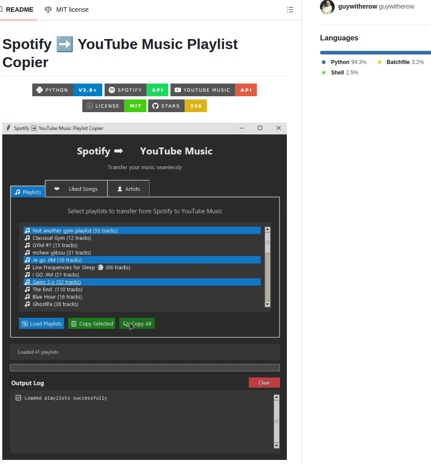Click the transfer progress bar

(x=145, y=368)
